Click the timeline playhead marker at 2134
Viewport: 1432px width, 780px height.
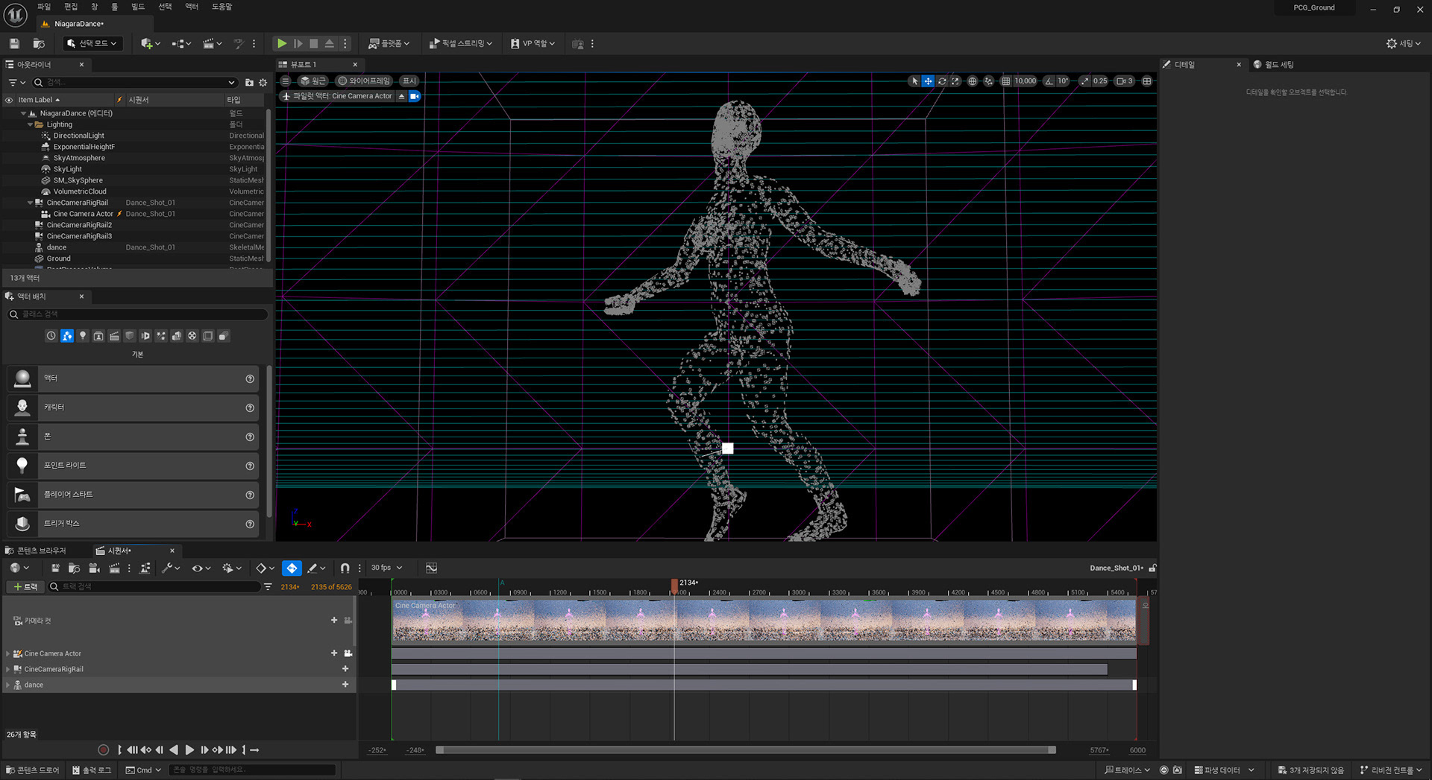click(x=674, y=586)
